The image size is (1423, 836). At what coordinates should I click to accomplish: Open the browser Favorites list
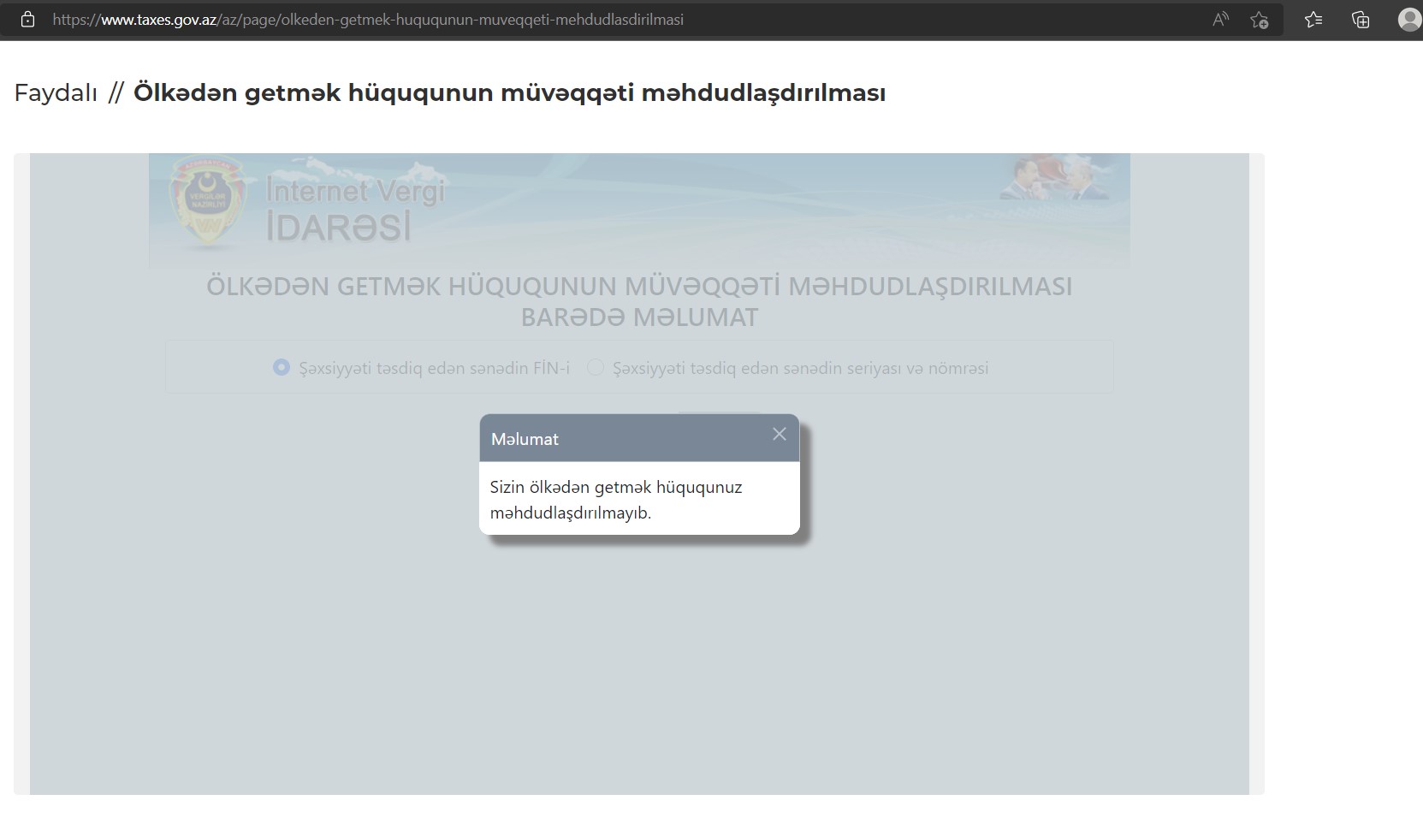click(1313, 20)
